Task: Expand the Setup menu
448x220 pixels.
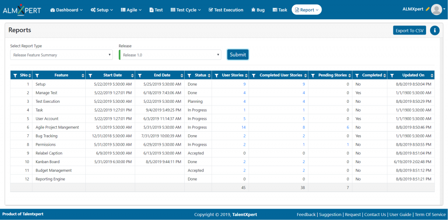Action: [101, 10]
